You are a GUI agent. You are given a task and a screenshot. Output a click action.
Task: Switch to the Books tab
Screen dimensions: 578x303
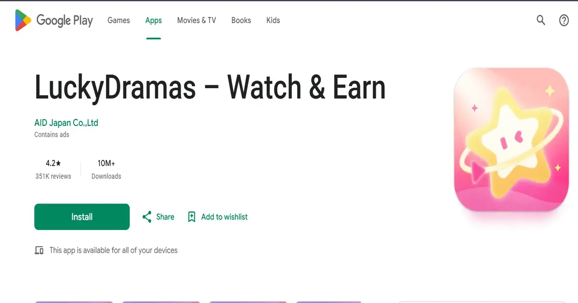(x=241, y=20)
